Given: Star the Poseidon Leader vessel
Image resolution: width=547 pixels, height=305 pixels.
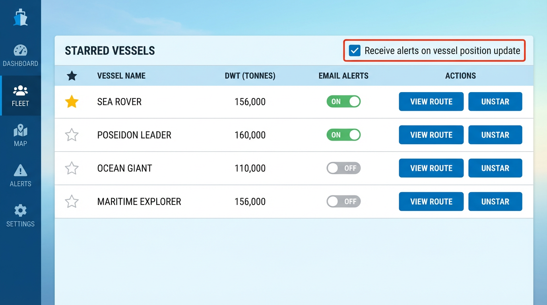Looking at the screenshot, I should click(72, 135).
